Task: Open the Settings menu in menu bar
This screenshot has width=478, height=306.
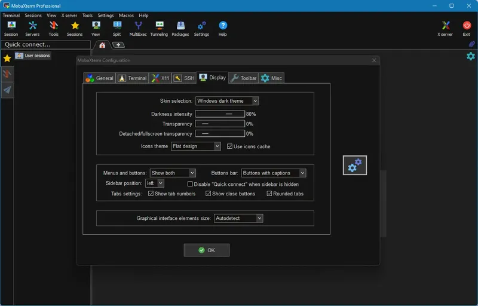Action: point(106,15)
